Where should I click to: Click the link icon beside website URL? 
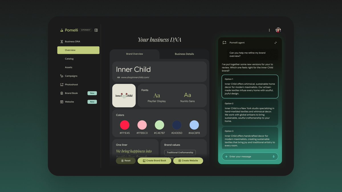pos(118,77)
